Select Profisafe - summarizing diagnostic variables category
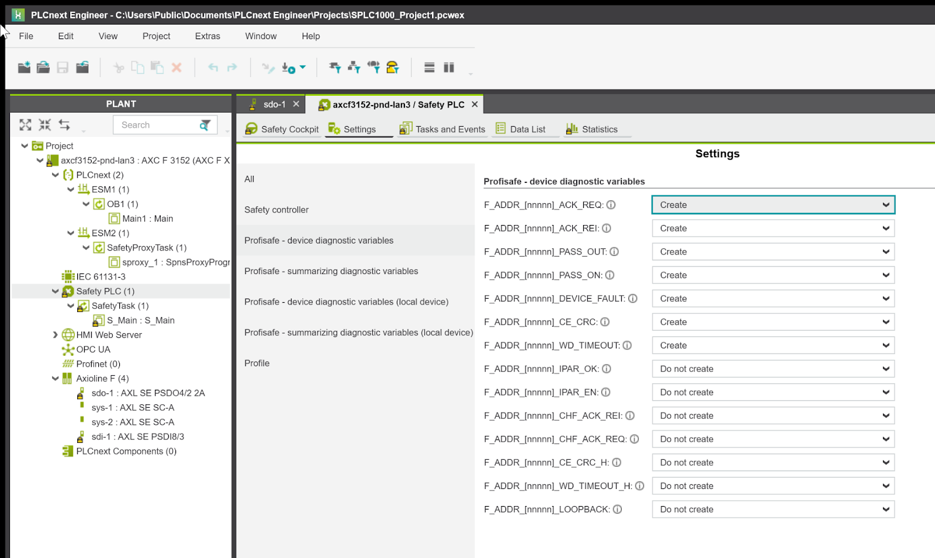This screenshot has height=558, width=935. [x=356, y=271]
